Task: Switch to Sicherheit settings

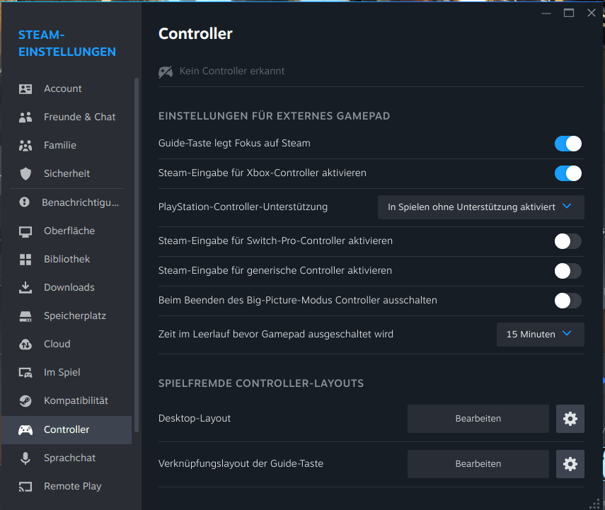Action: [x=67, y=173]
